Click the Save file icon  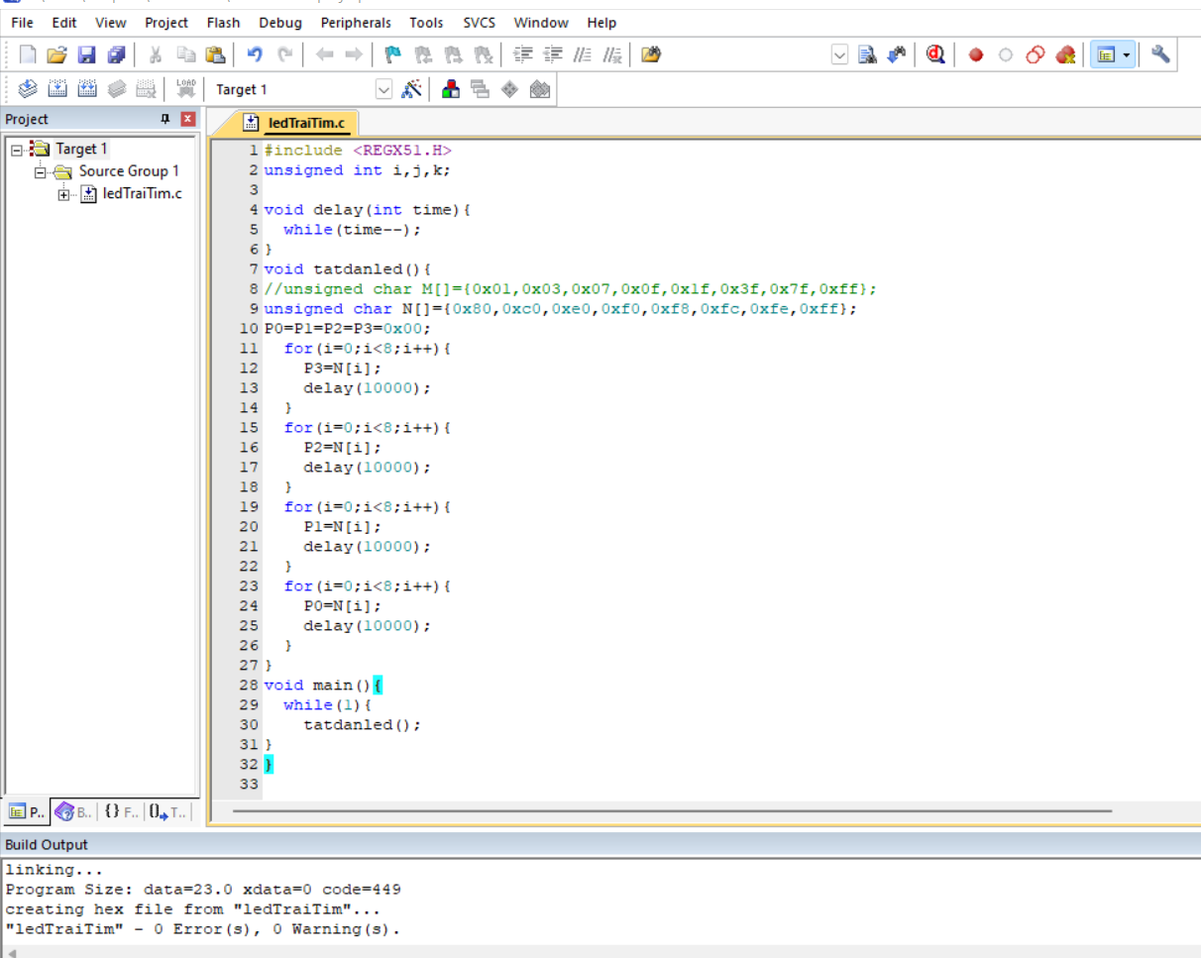point(86,55)
